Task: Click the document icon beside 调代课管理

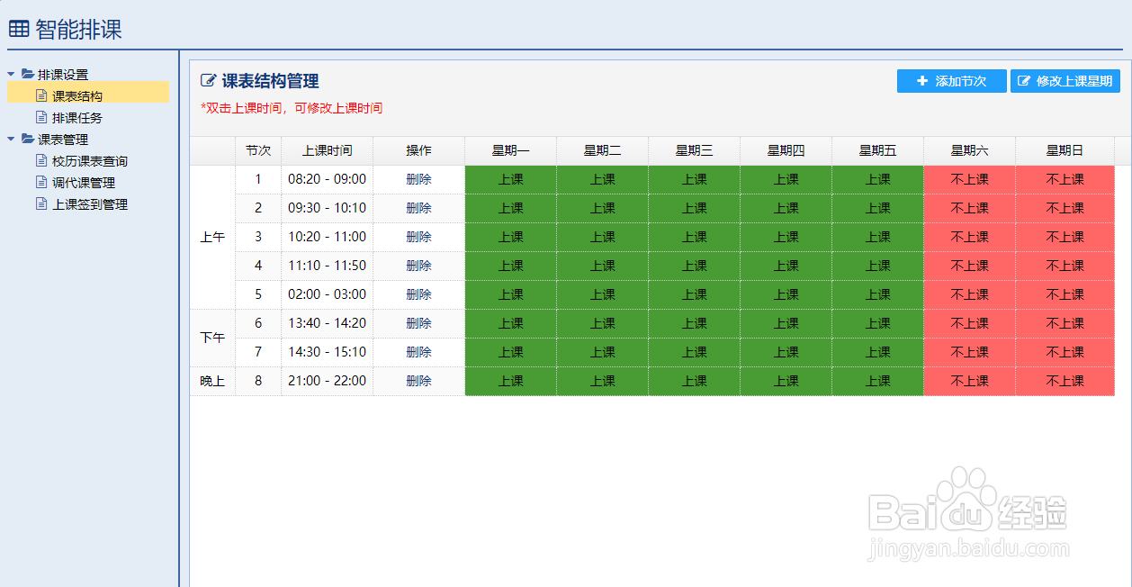Action: 40,182
